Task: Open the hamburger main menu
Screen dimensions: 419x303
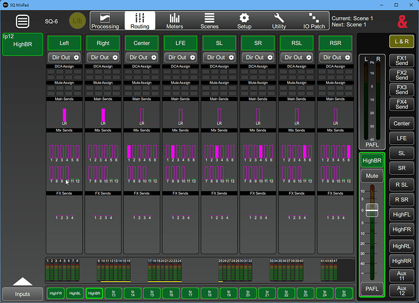Action: 22,21
